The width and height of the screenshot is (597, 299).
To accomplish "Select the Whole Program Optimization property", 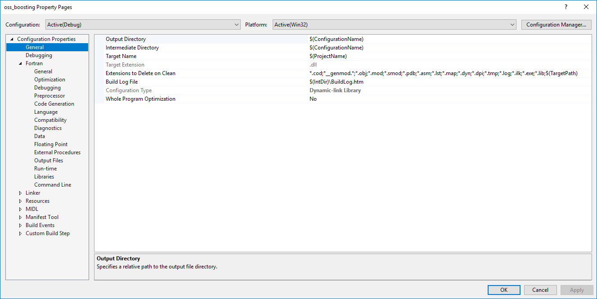I will tap(140, 99).
